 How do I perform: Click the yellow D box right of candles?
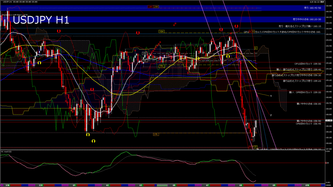(x=256, y=48)
